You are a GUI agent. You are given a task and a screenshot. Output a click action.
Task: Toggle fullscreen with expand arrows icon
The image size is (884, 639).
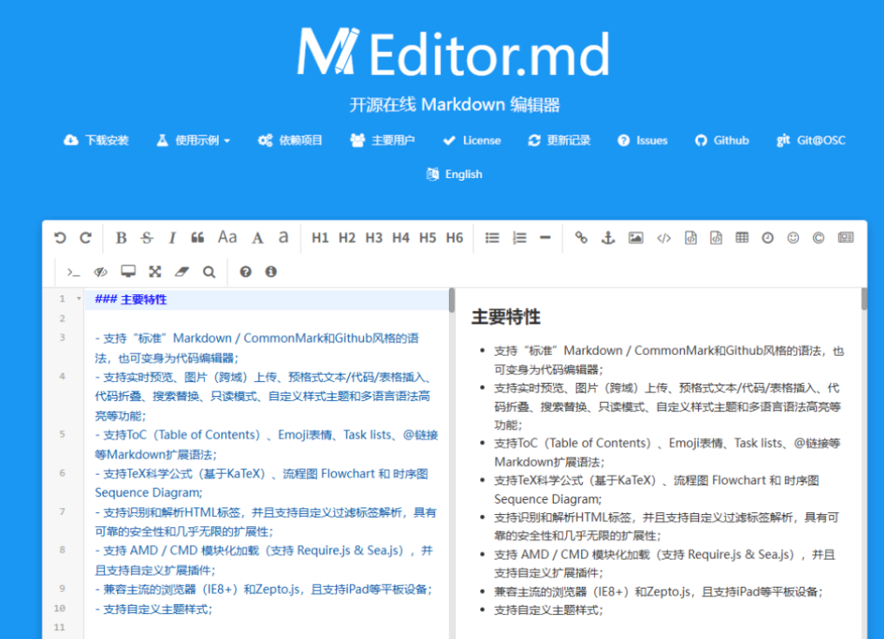point(155,272)
